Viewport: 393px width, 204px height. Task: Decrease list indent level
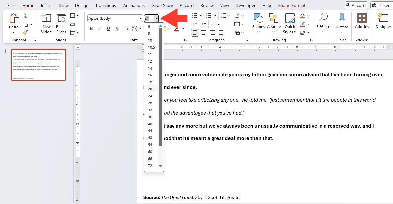click(x=195, y=24)
